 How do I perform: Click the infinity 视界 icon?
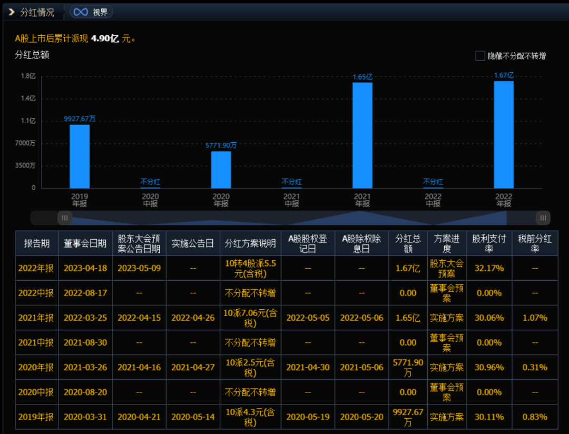(x=81, y=12)
